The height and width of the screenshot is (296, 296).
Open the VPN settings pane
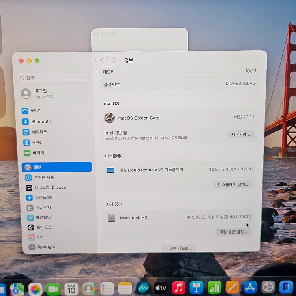pos(32,142)
